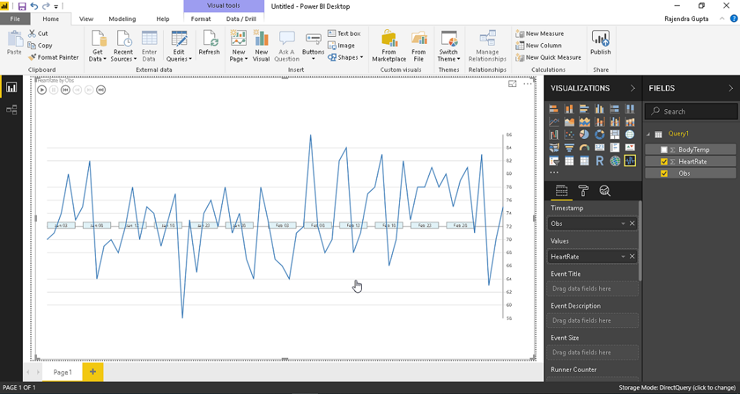
Task: Collapse the Fields pane chevron
Action: pos(731,88)
